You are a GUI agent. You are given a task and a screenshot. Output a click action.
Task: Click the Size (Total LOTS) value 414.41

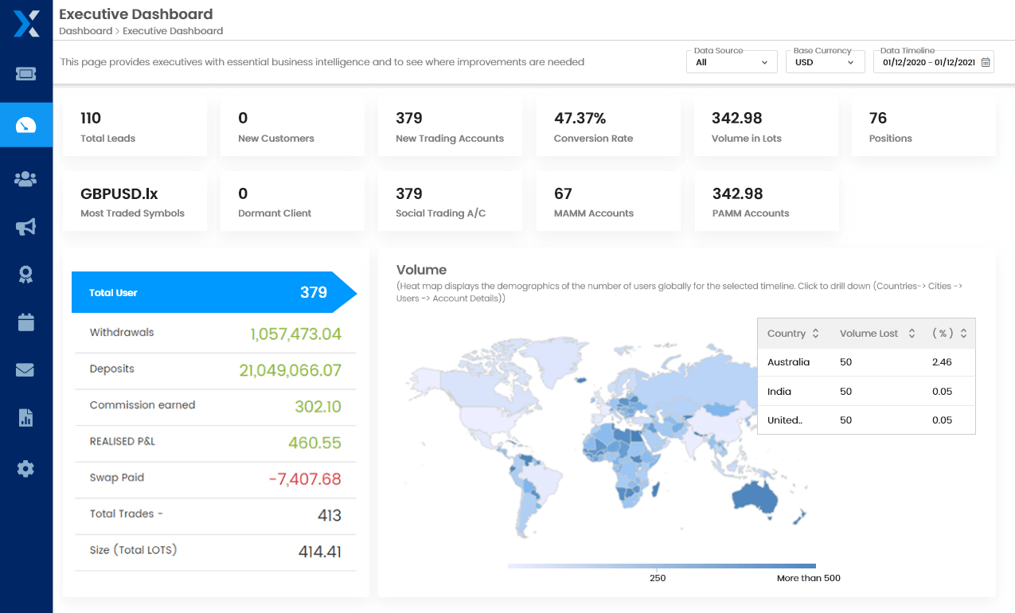coord(320,552)
